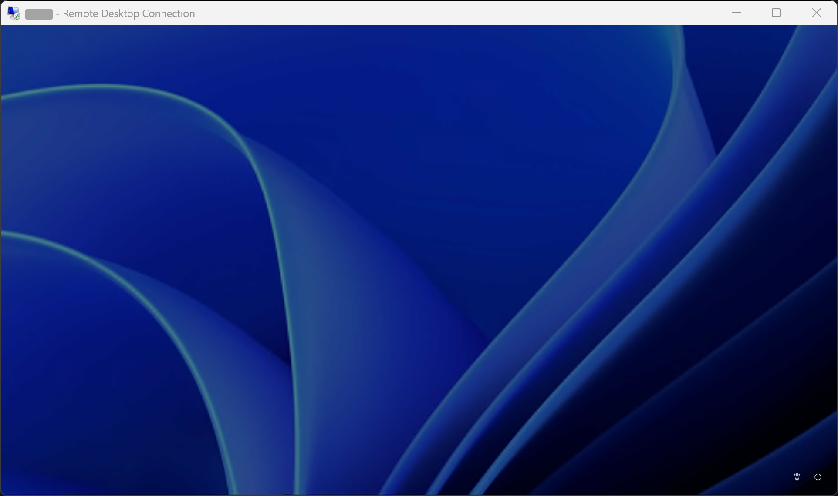The height and width of the screenshot is (496, 838).
Task: Expand the accessibility flyout on the sign-in screen
Action: click(x=797, y=477)
